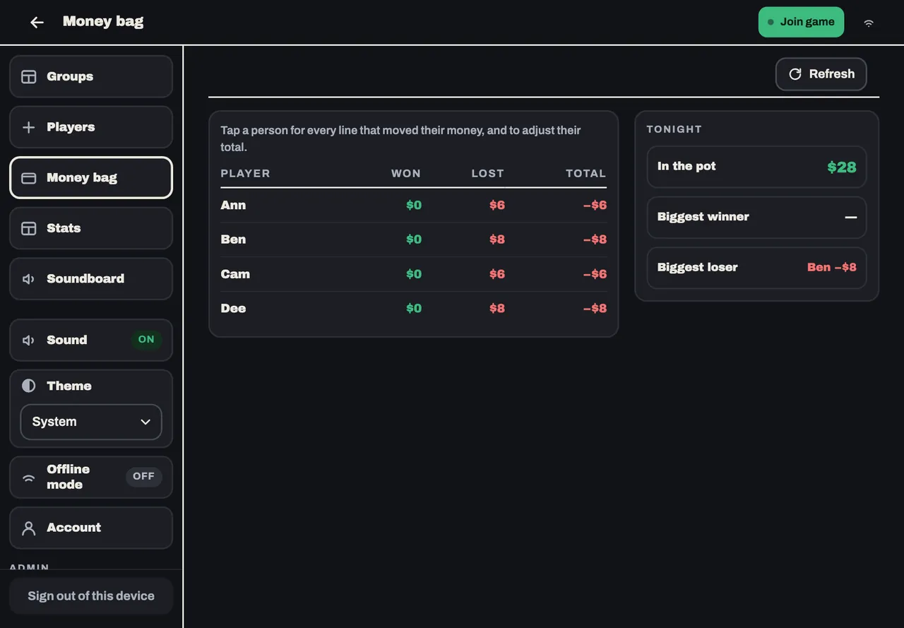Screen dimensions: 904x628
Task: Click the card icon beside Money bag
Action: [29, 178]
